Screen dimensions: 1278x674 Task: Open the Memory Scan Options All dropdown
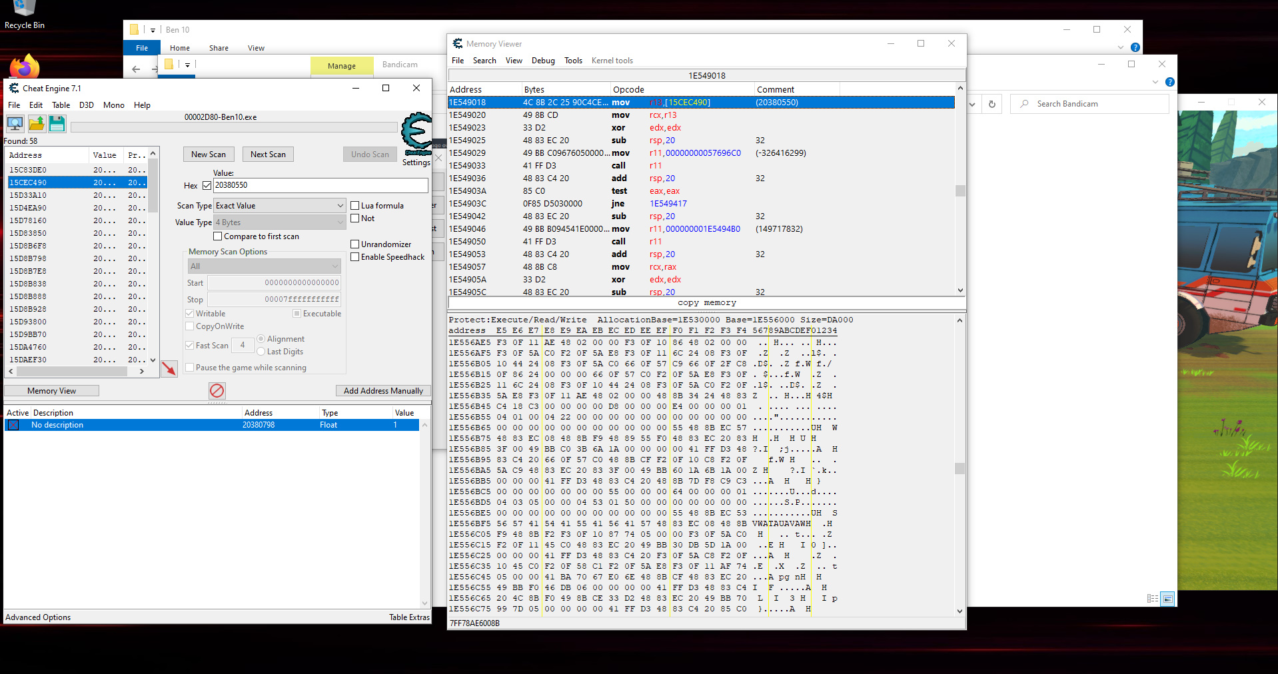[x=265, y=266]
